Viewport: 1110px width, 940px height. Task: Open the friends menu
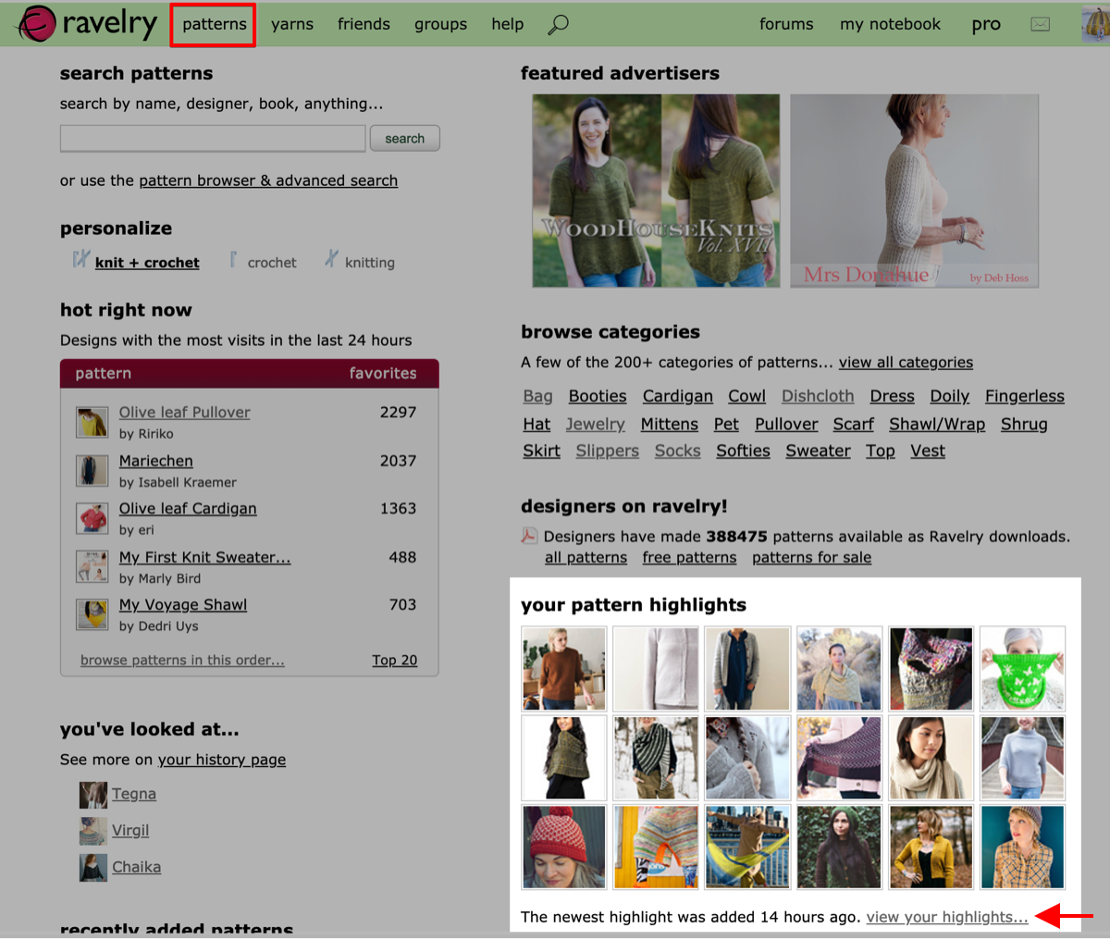364,24
